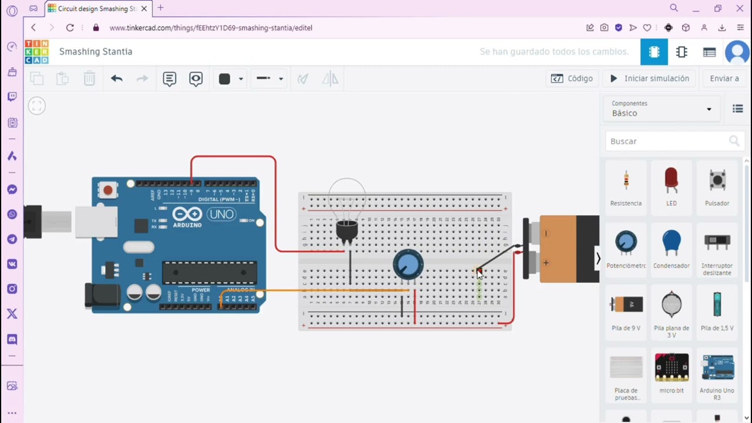Open the Componentes Básico dropdown
The width and height of the screenshot is (752, 423).
[662, 109]
